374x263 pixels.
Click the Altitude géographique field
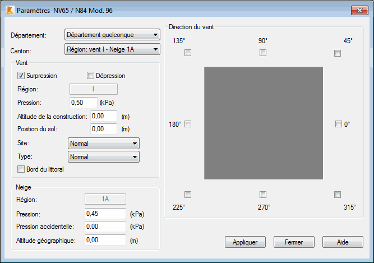click(105, 240)
